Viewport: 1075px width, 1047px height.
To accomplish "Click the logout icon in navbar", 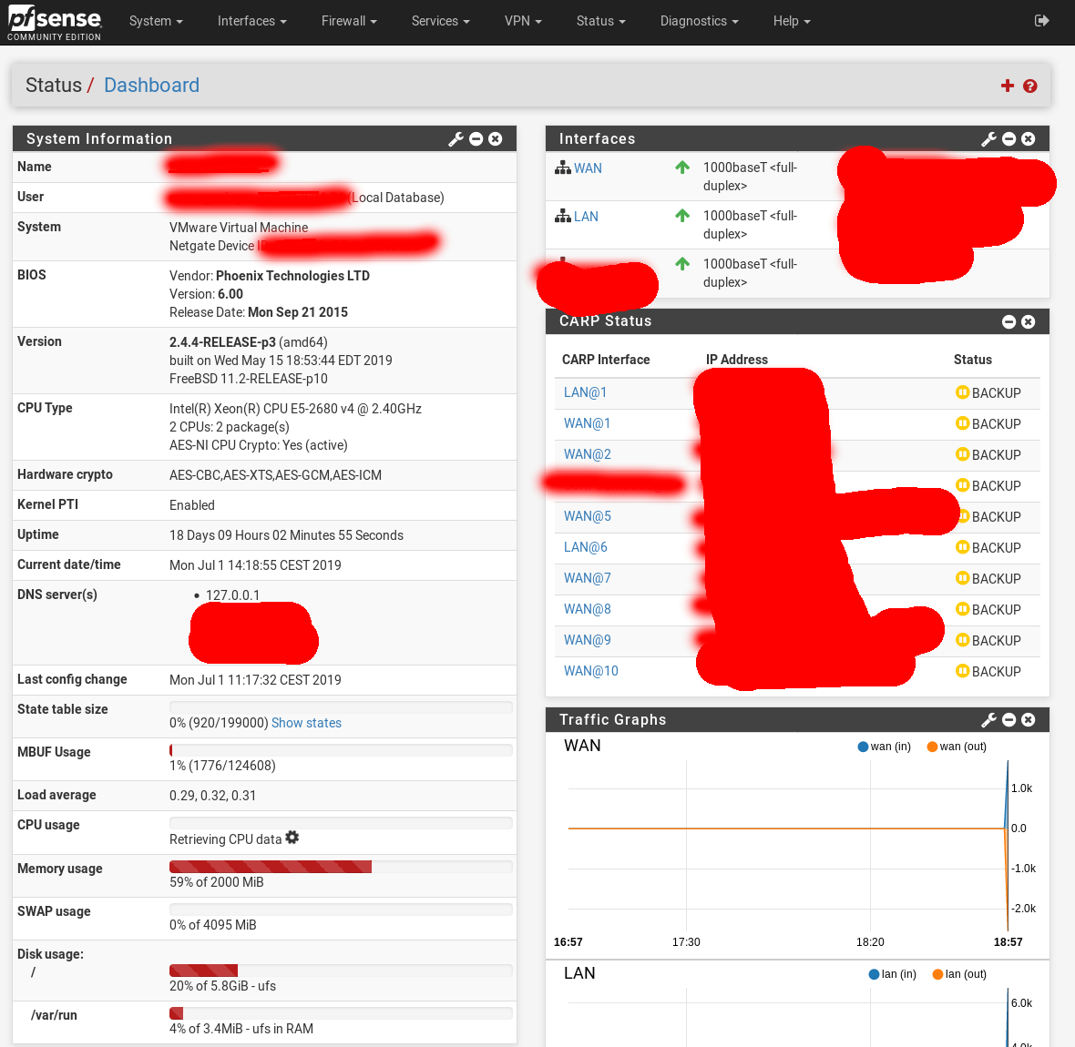I will click(x=1041, y=21).
